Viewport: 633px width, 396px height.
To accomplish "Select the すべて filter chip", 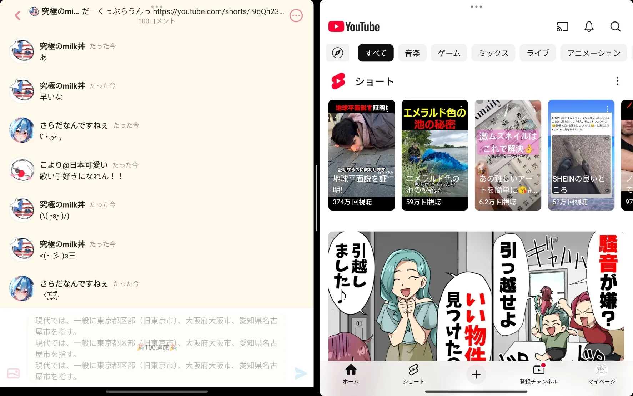I will point(376,53).
